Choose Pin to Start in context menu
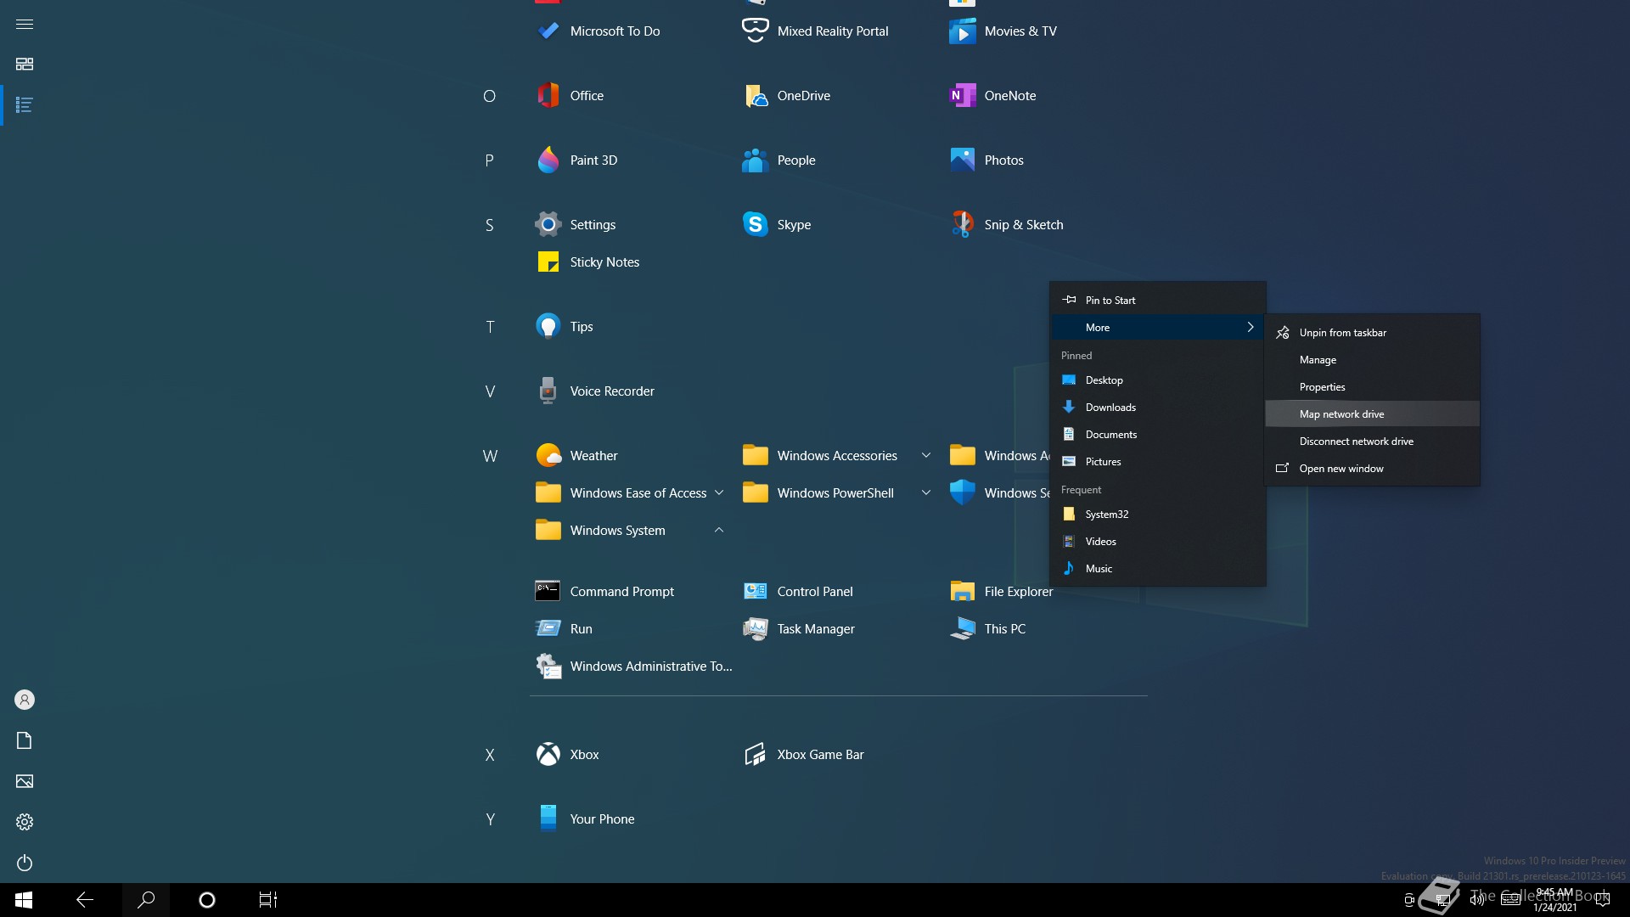 pos(1158,301)
